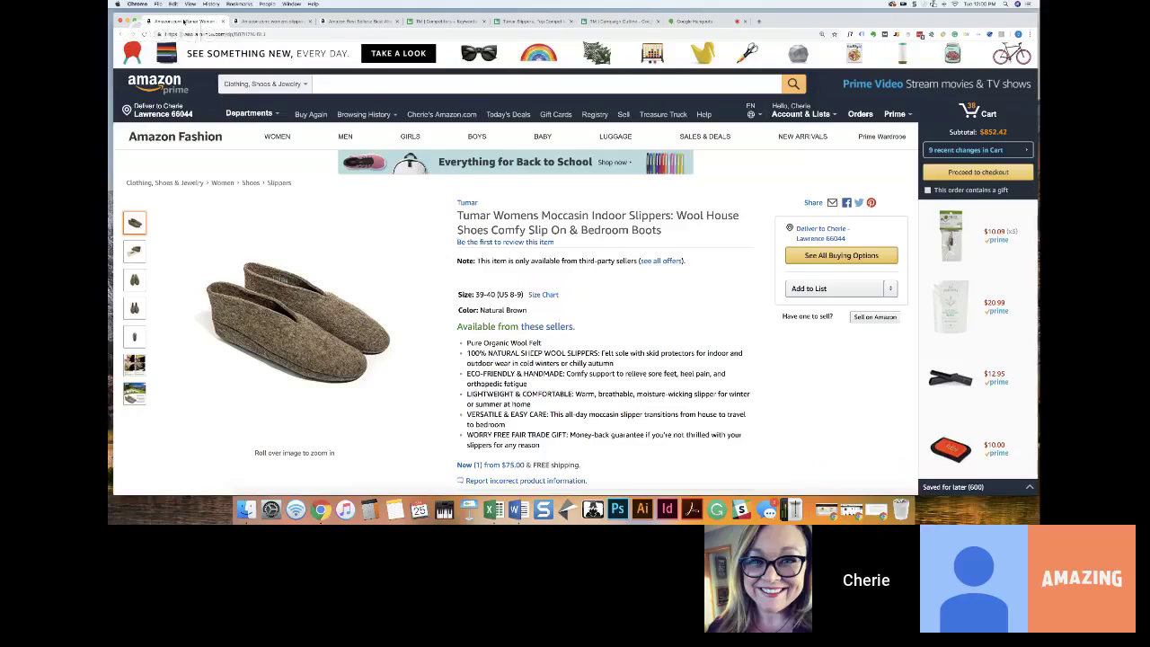Share product via email icon

(832, 203)
